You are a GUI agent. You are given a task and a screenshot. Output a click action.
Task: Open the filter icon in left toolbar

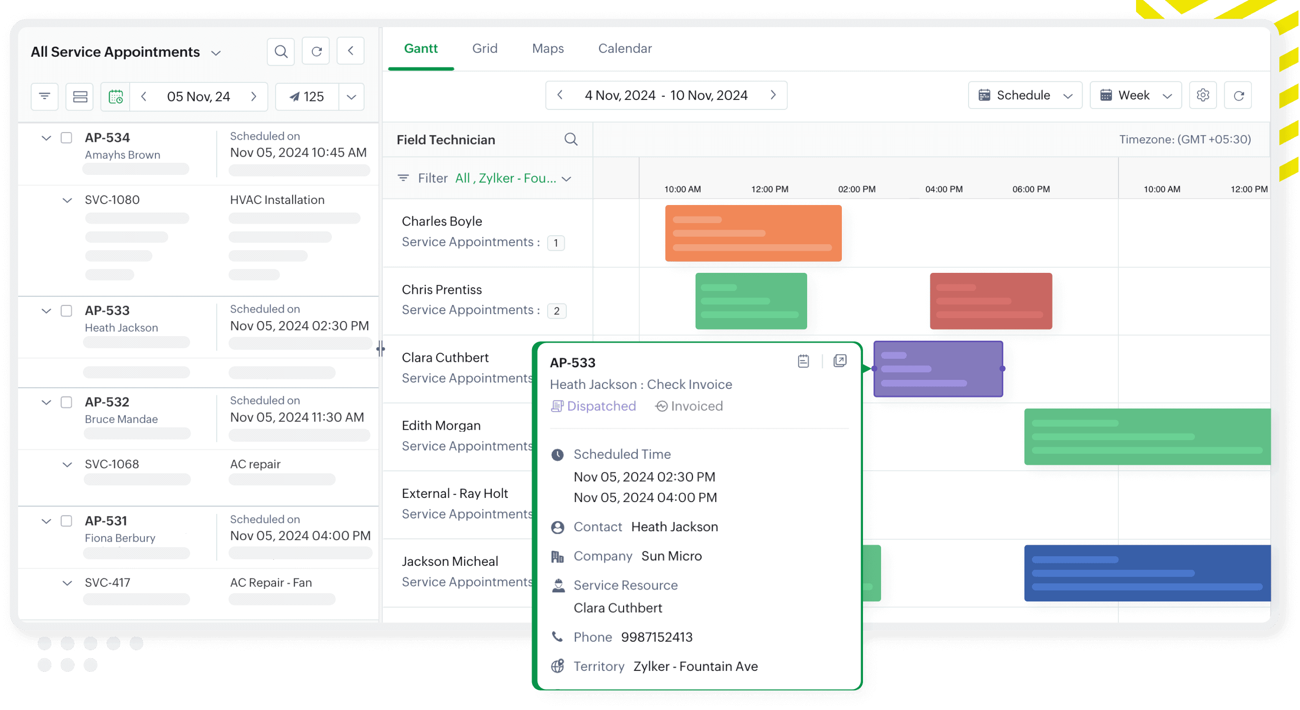tap(44, 96)
